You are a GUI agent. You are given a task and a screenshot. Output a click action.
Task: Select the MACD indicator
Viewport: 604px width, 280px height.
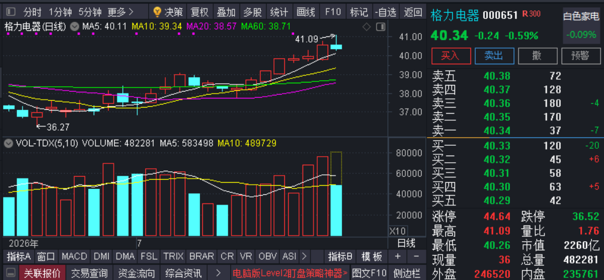pos(73,256)
